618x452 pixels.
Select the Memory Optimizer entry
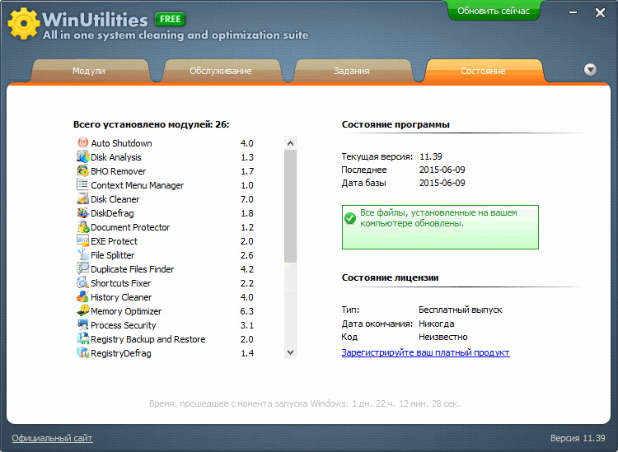(x=166, y=310)
